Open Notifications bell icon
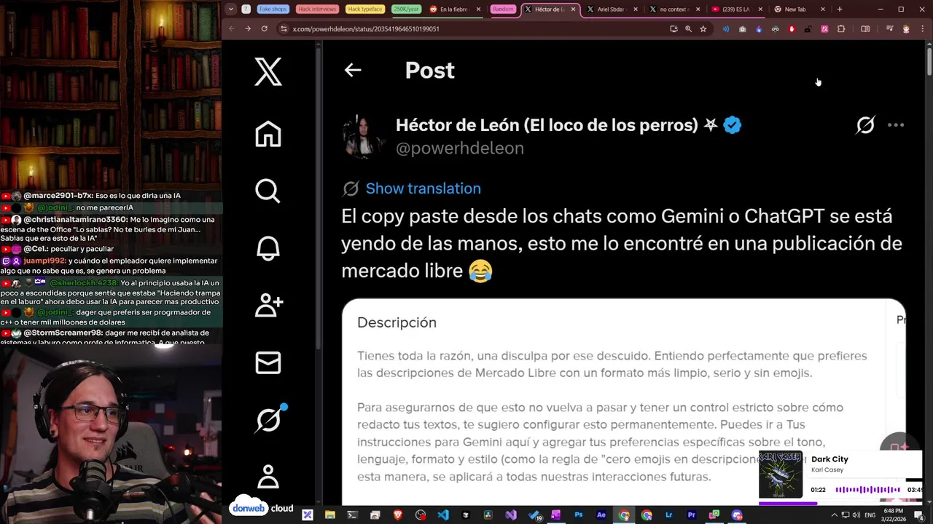 click(268, 248)
